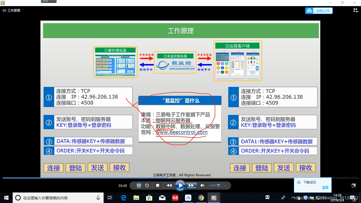Click left 接收 button on slide
This screenshot has height=203, width=361.
(119, 167)
